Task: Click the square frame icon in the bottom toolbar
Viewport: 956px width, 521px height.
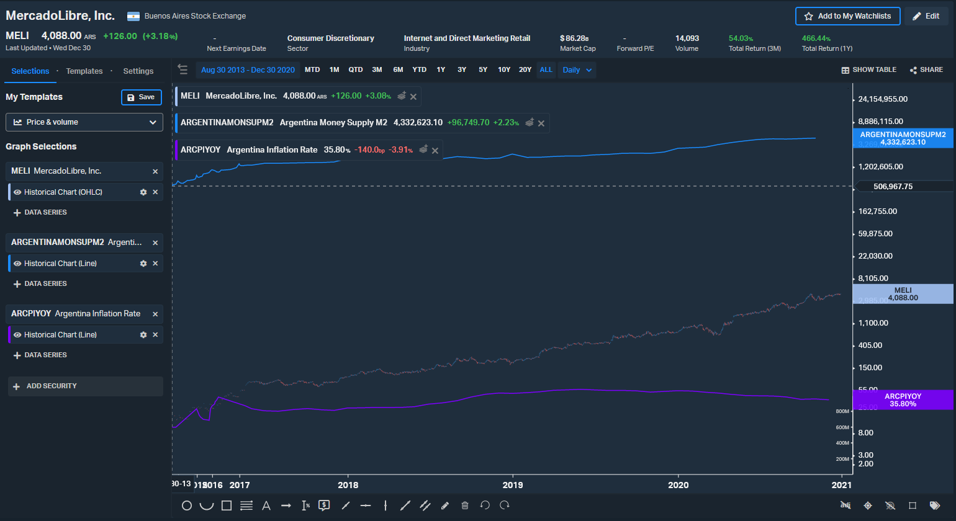Action: pos(913,505)
